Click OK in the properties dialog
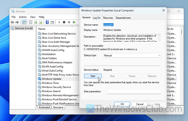 point(122,104)
